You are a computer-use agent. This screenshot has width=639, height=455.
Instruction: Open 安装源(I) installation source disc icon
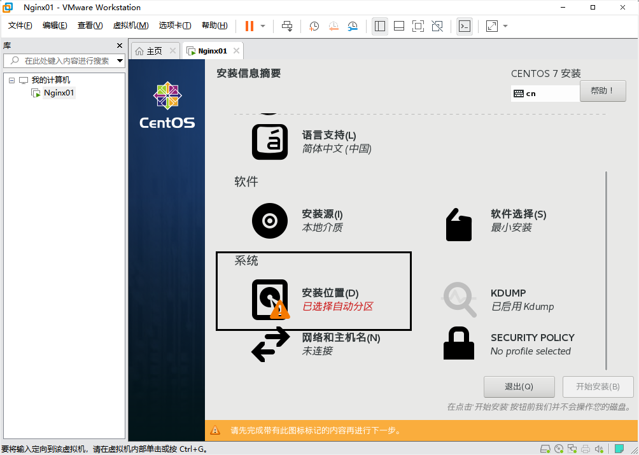[270, 221]
